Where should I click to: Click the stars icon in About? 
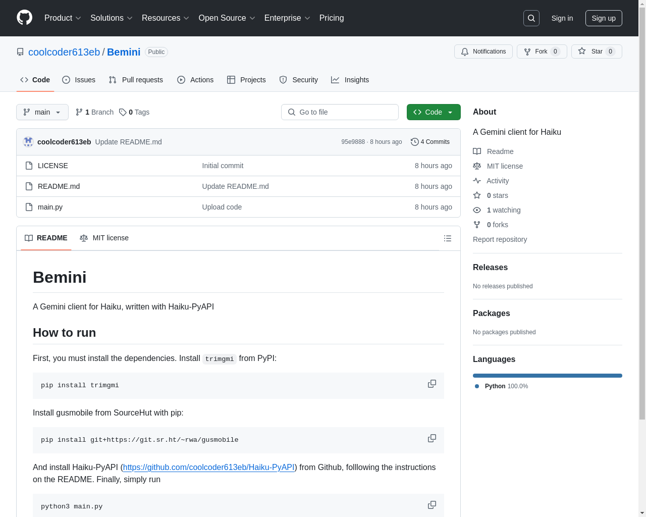pyautogui.click(x=477, y=195)
